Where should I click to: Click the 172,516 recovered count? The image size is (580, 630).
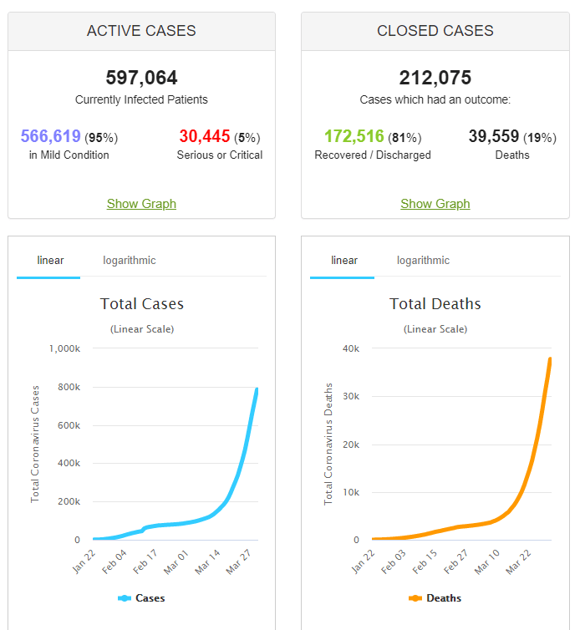coord(354,136)
